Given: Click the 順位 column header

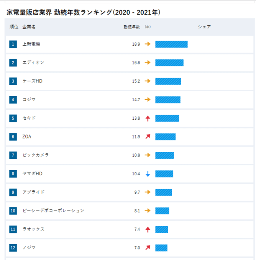Looking at the screenshot, I should tap(14, 27).
